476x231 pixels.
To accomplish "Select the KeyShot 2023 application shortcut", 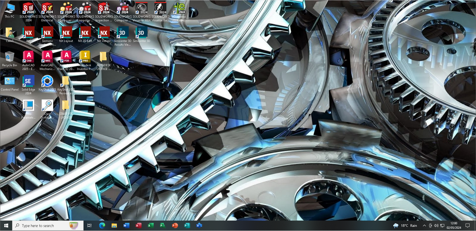I will pyautogui.click(x=47, y=83).
